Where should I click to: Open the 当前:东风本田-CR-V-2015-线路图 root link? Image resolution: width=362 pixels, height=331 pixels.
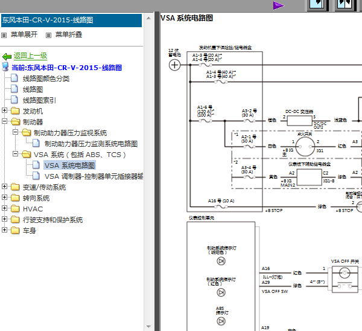pyautogui.click(x=66, y=68)
